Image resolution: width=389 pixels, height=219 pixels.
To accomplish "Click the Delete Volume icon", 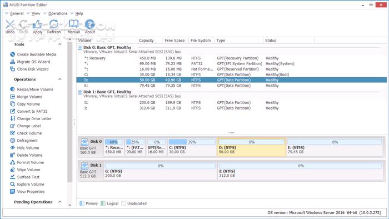I will click(12, 155).
